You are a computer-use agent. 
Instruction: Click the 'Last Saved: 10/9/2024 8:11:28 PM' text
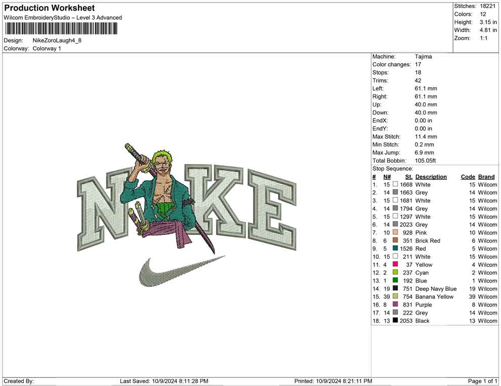tap(164, 381)
